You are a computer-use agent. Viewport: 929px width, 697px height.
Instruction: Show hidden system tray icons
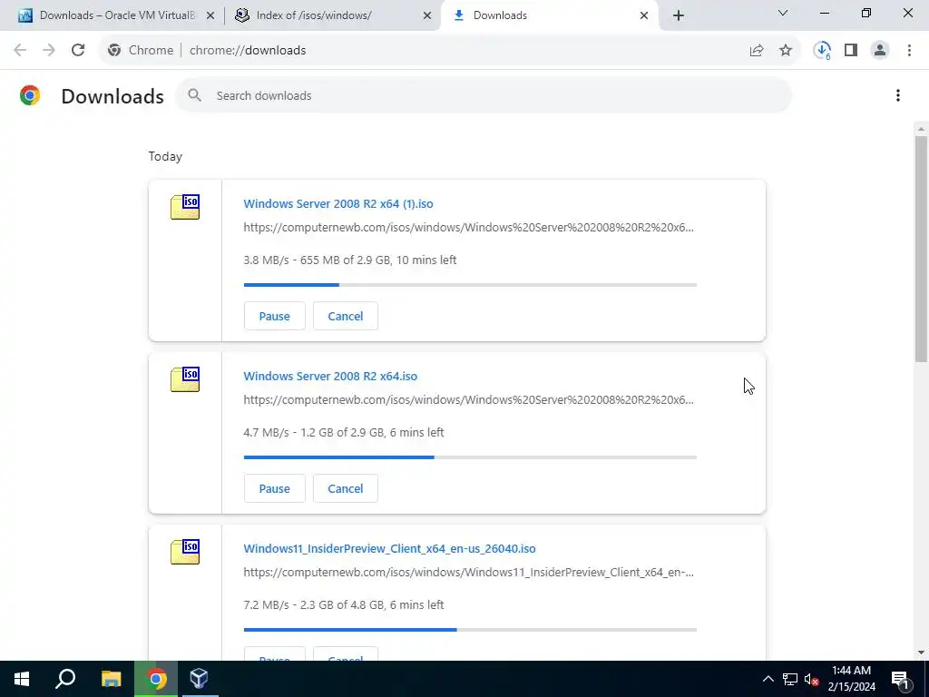[x=768, y=679]
